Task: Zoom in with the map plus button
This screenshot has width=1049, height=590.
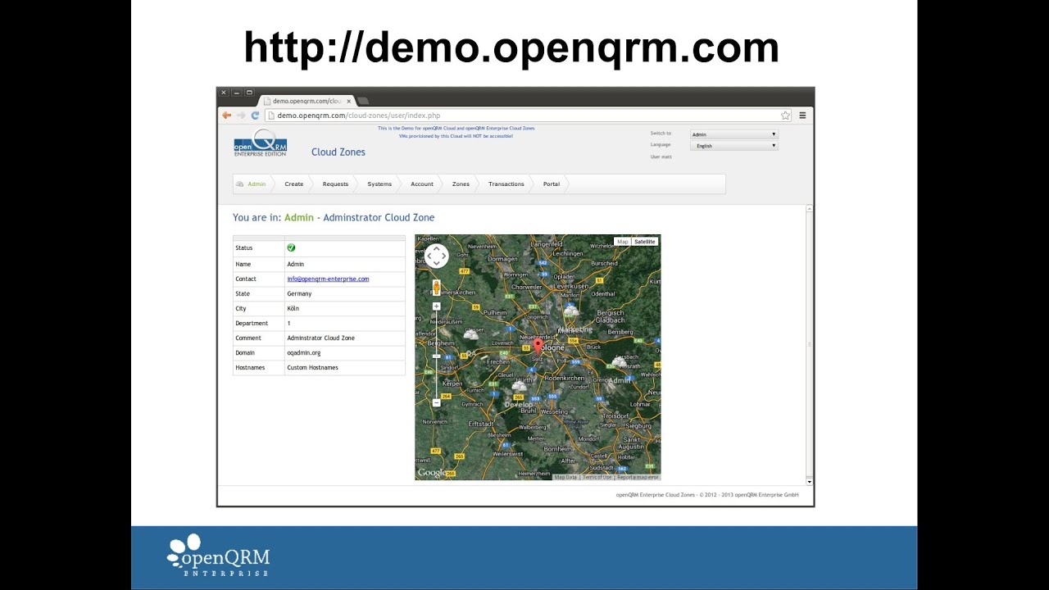Action: point(436,306)
